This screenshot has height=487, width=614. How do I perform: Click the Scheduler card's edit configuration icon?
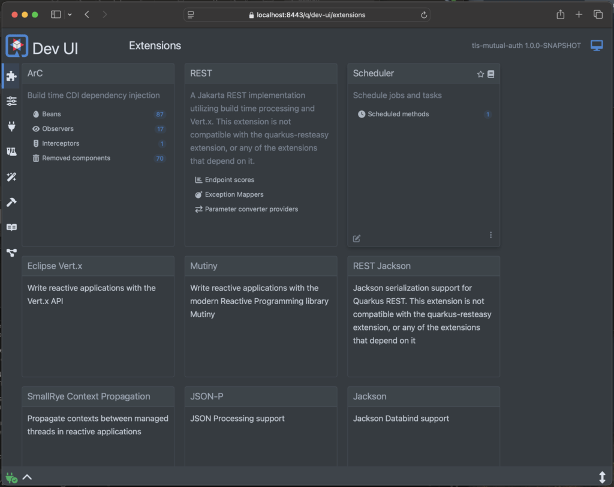pos(356,239)
